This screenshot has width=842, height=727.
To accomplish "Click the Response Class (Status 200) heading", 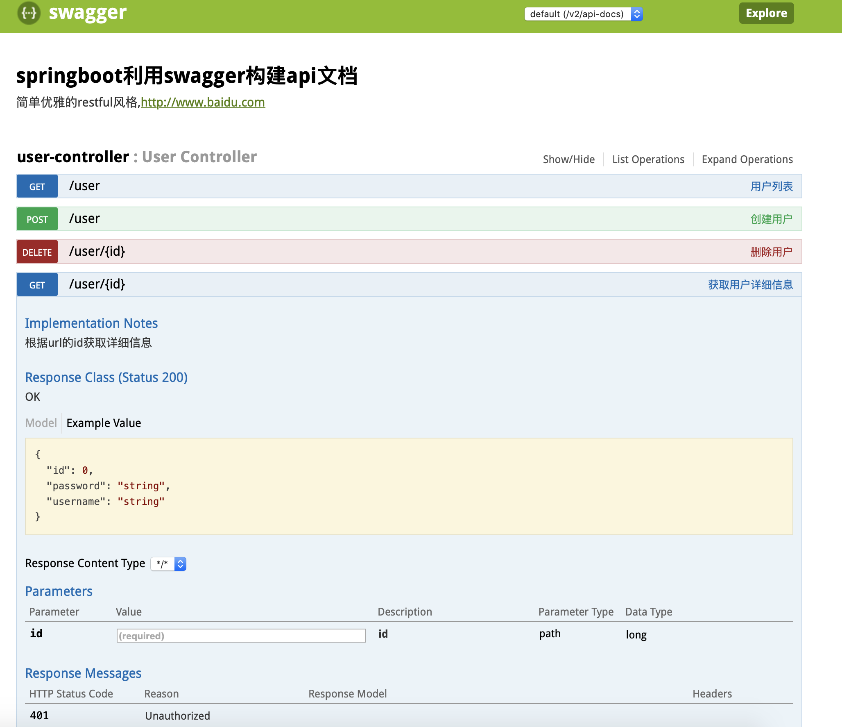I will (x=106, y=377).
